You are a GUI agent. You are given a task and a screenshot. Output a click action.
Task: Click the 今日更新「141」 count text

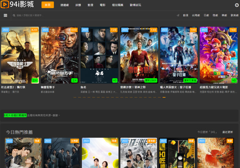[x=207, y=132]
